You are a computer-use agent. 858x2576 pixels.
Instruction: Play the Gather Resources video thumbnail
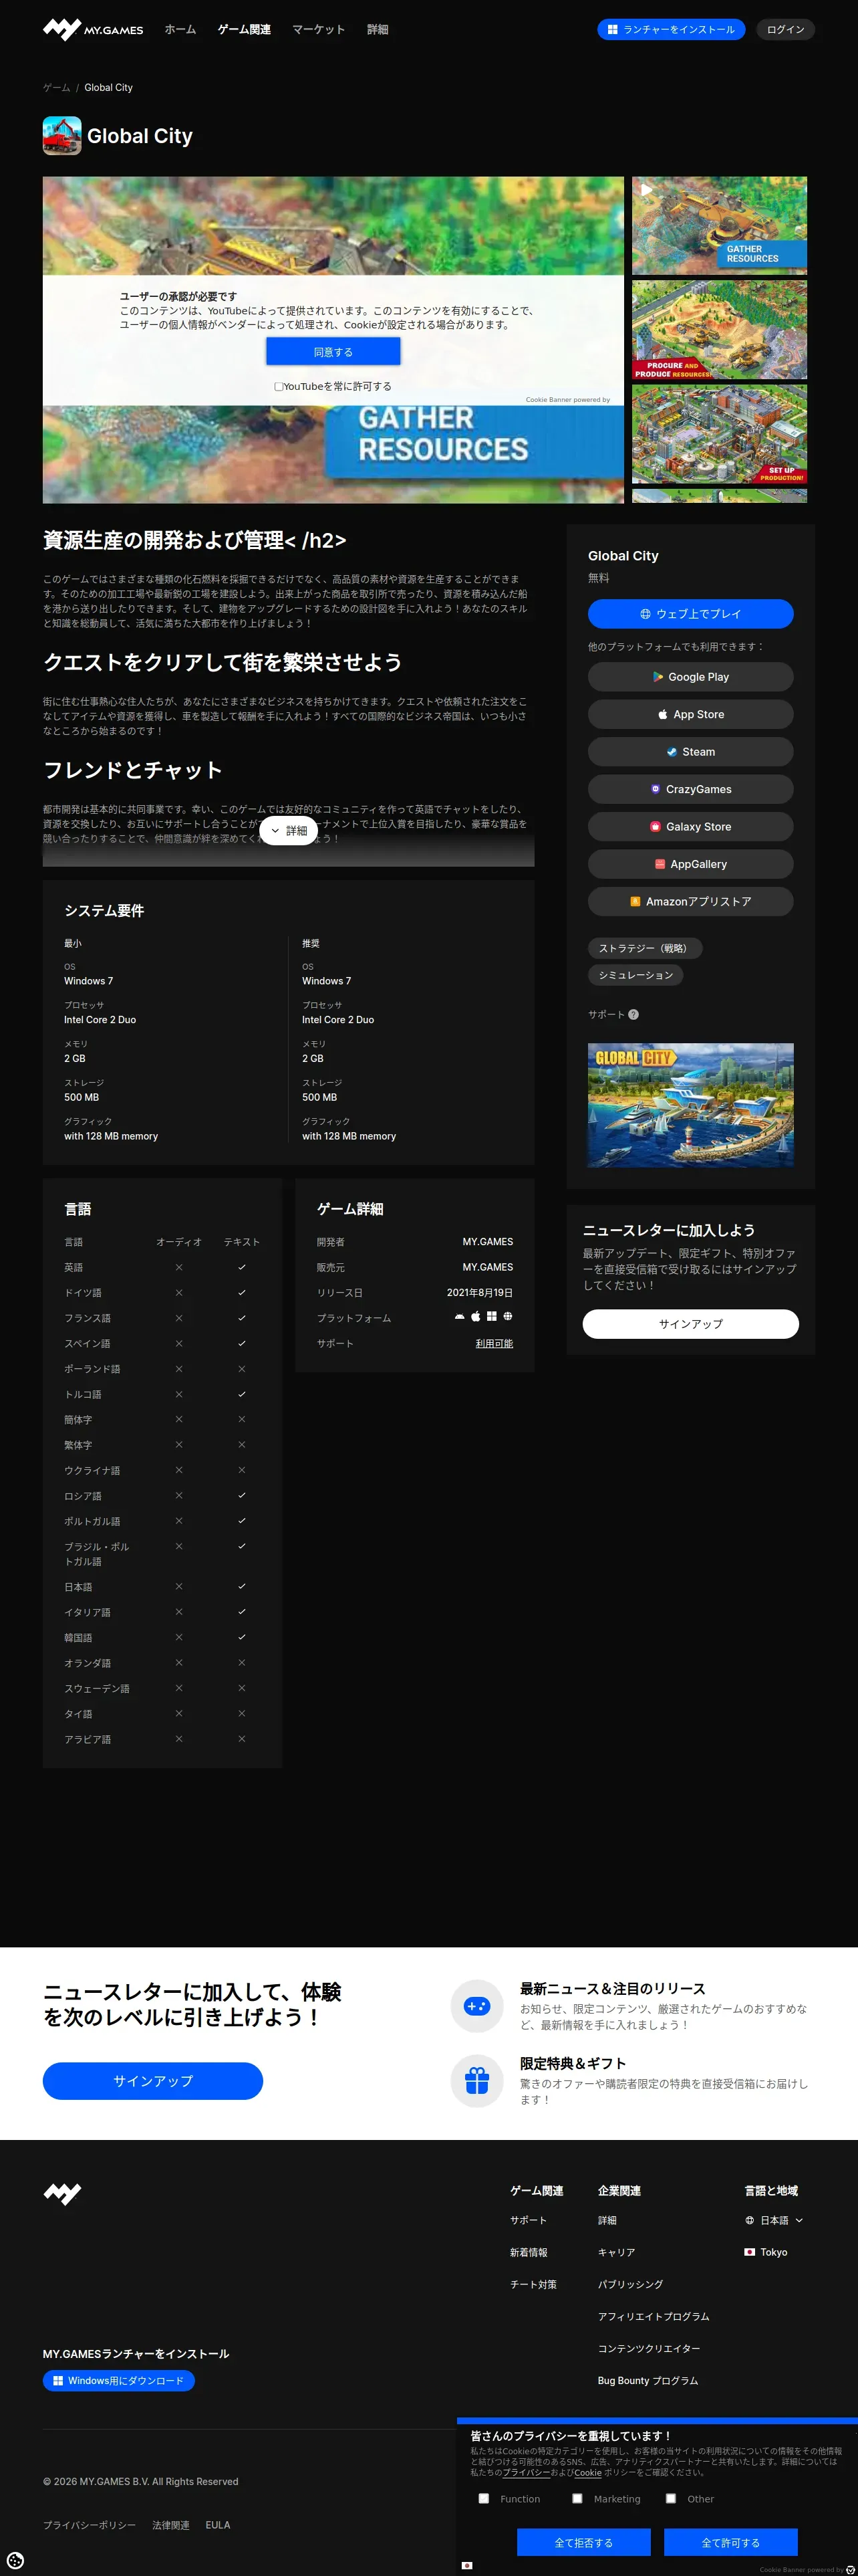[x=719, y=226]
